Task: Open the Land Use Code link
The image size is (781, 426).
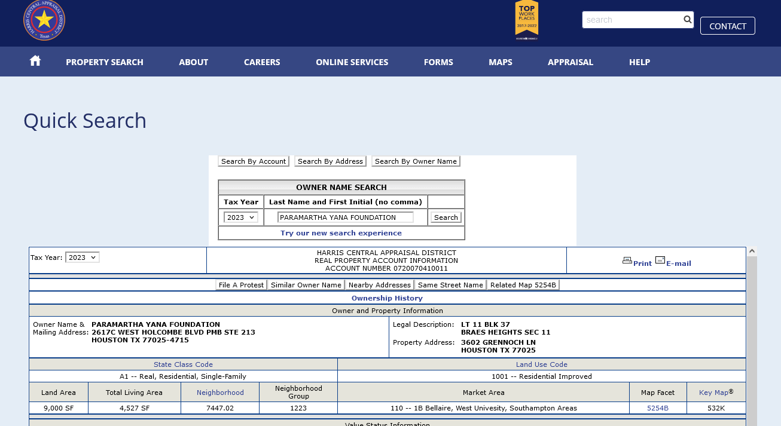Action: (x=542, y=364)
